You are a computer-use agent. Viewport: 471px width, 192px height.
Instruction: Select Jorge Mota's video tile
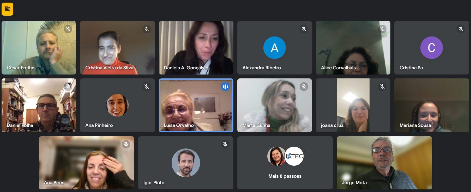point(384,163)
